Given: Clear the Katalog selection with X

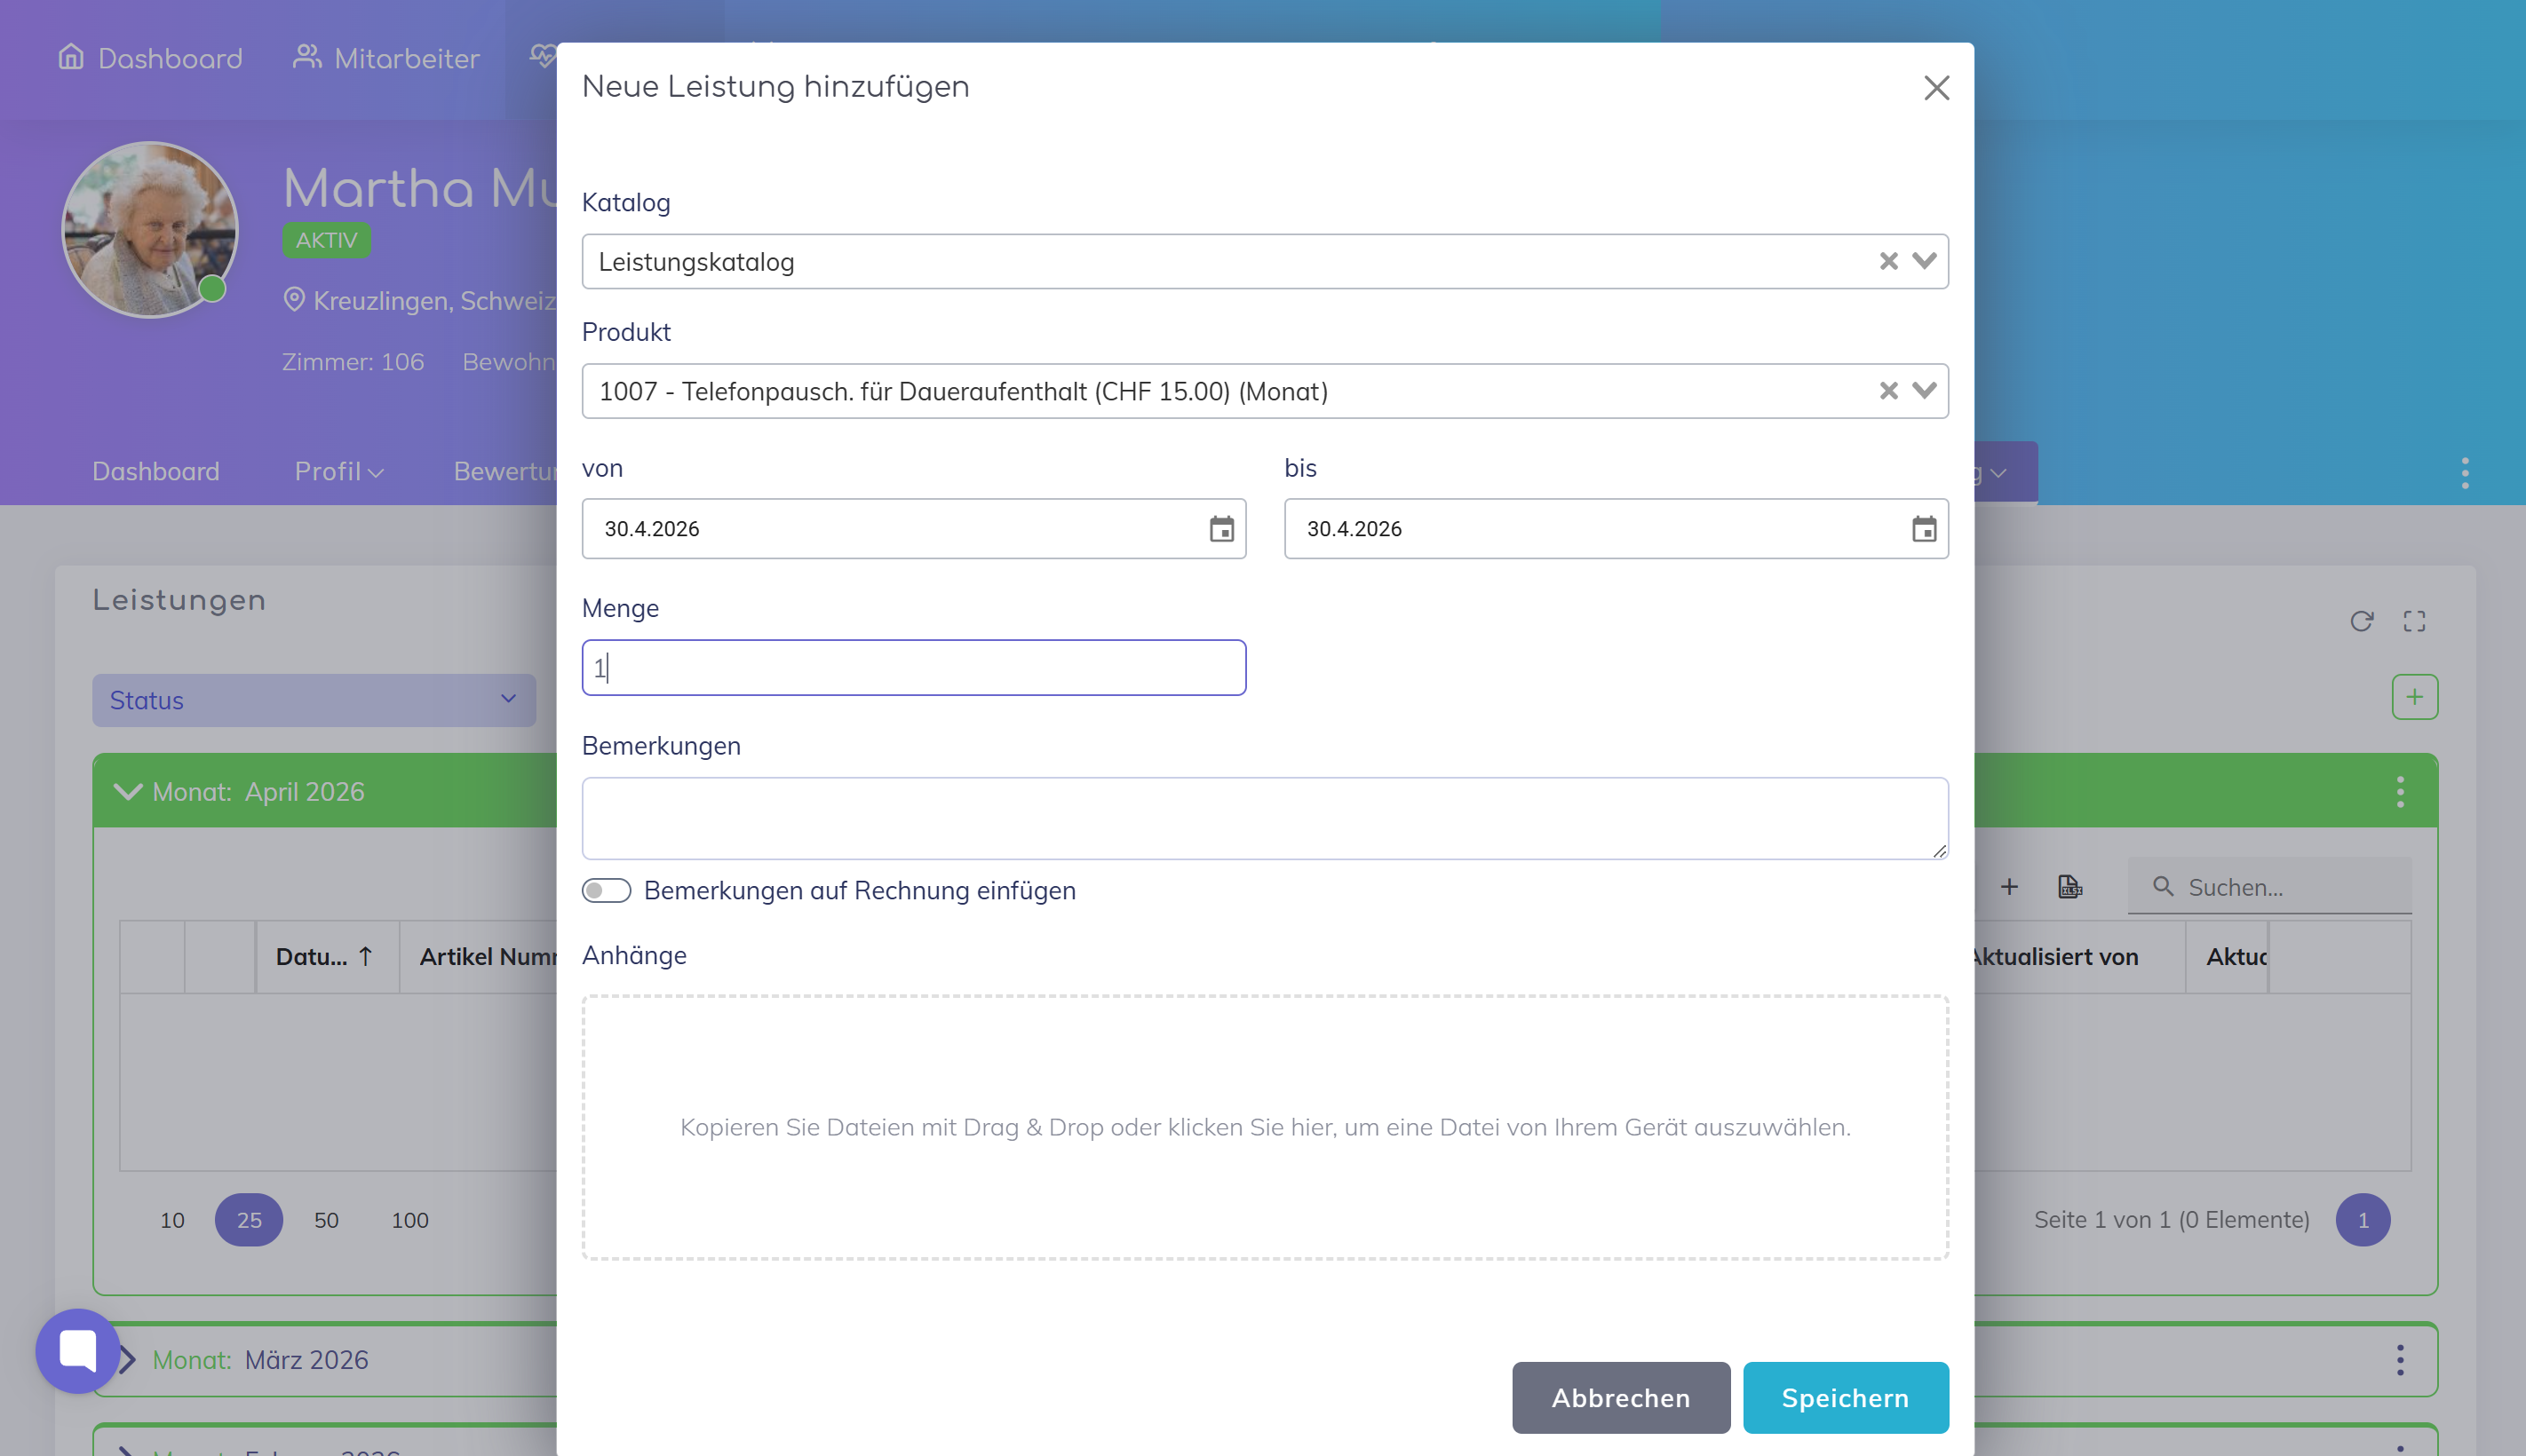Looking at the screenshot, I should pos(1887,261).
